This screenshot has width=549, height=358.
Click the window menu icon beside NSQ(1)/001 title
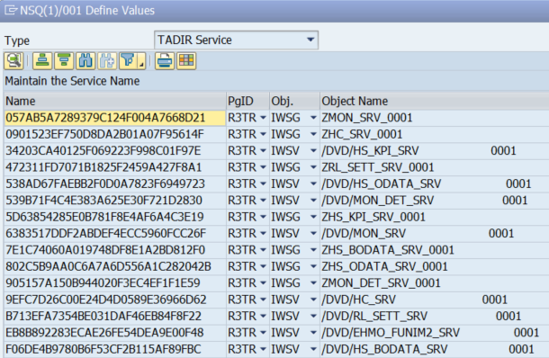tap(11, 11)
